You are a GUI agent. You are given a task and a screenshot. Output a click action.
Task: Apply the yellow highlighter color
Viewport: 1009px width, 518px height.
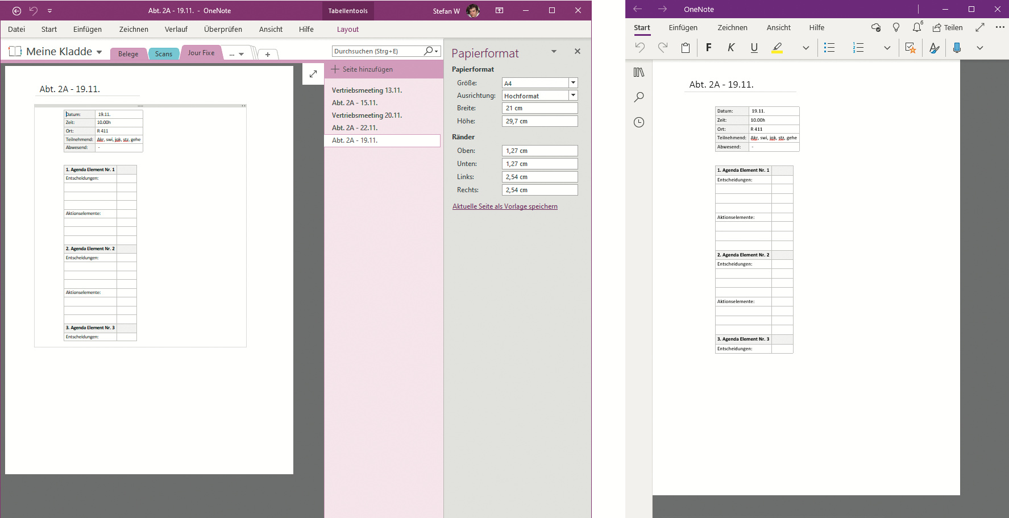coord(777,48)
